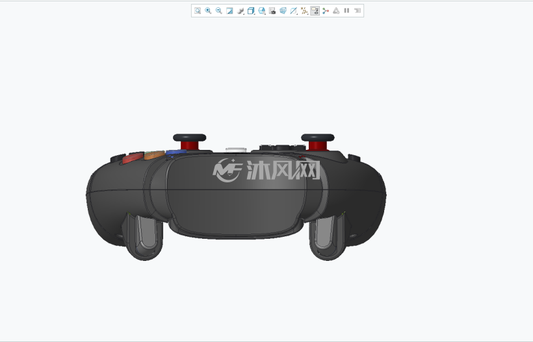The image size is (533, 342).
Task: Open the Saved Orientations box dropdown
Action: point(251,10)
